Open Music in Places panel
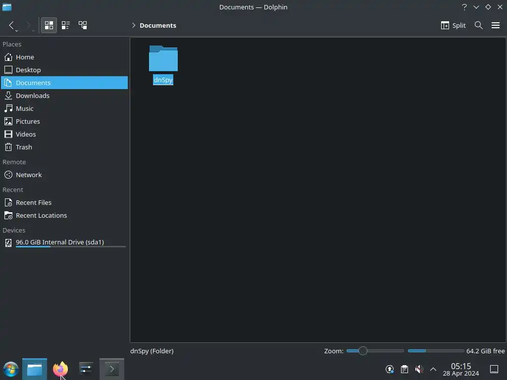Screen dimensions: 507x380 pos(64,108)
